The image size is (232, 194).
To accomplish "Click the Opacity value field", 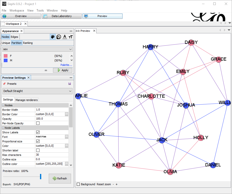I will 52,119.
